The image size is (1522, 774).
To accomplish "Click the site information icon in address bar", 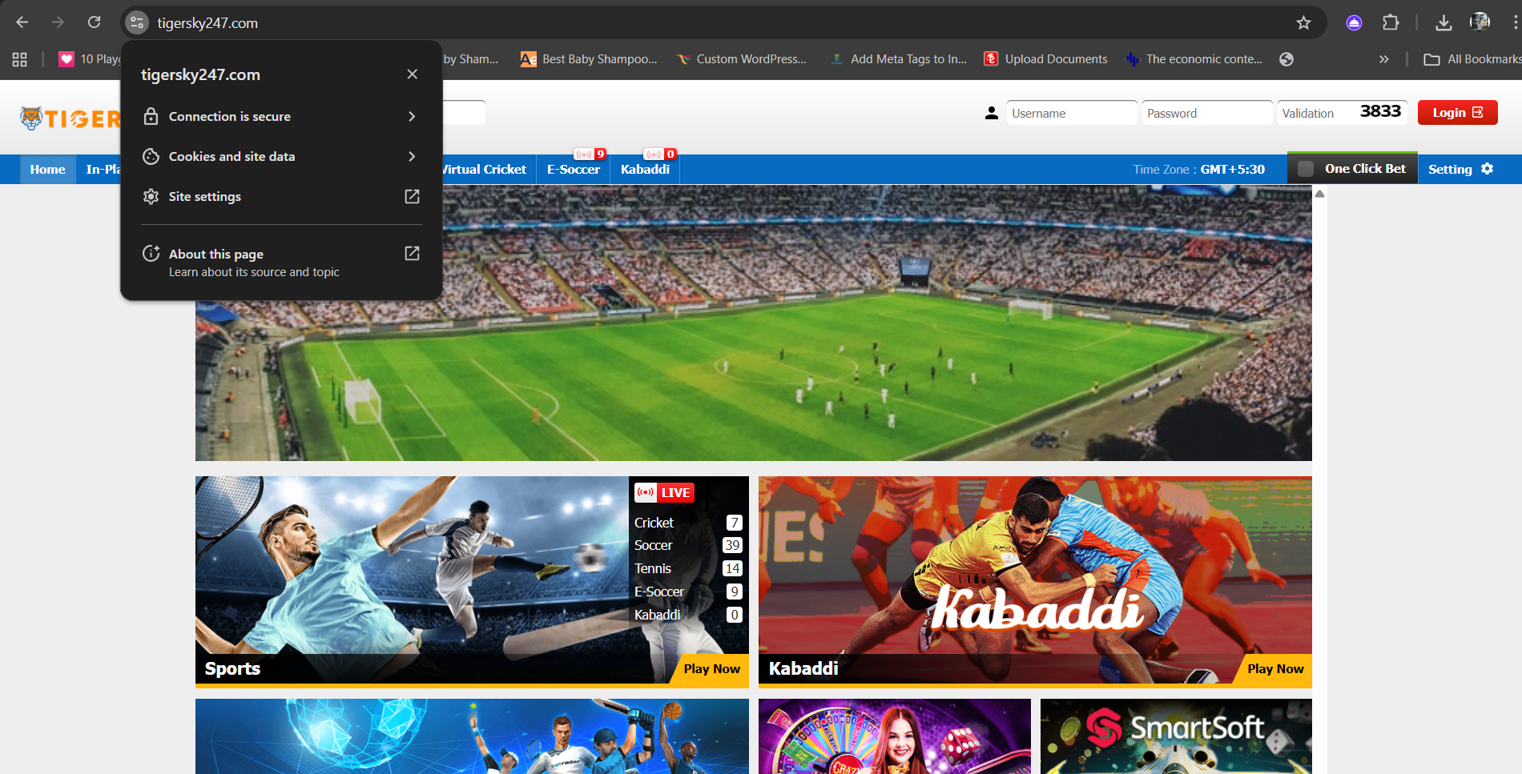I will coord(137,23).
